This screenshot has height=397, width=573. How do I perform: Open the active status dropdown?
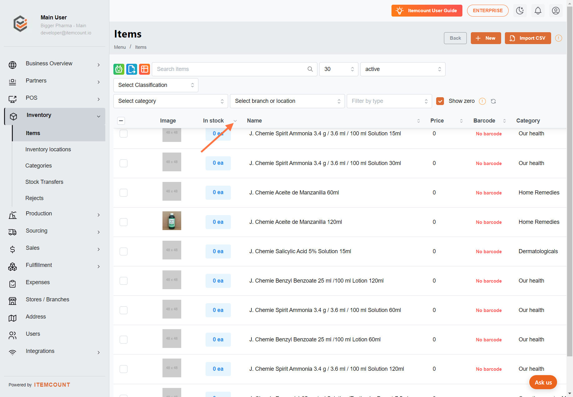tap(403, 69)
